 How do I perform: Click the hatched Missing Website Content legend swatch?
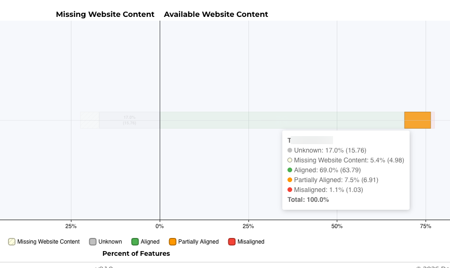tap(12, 242)
